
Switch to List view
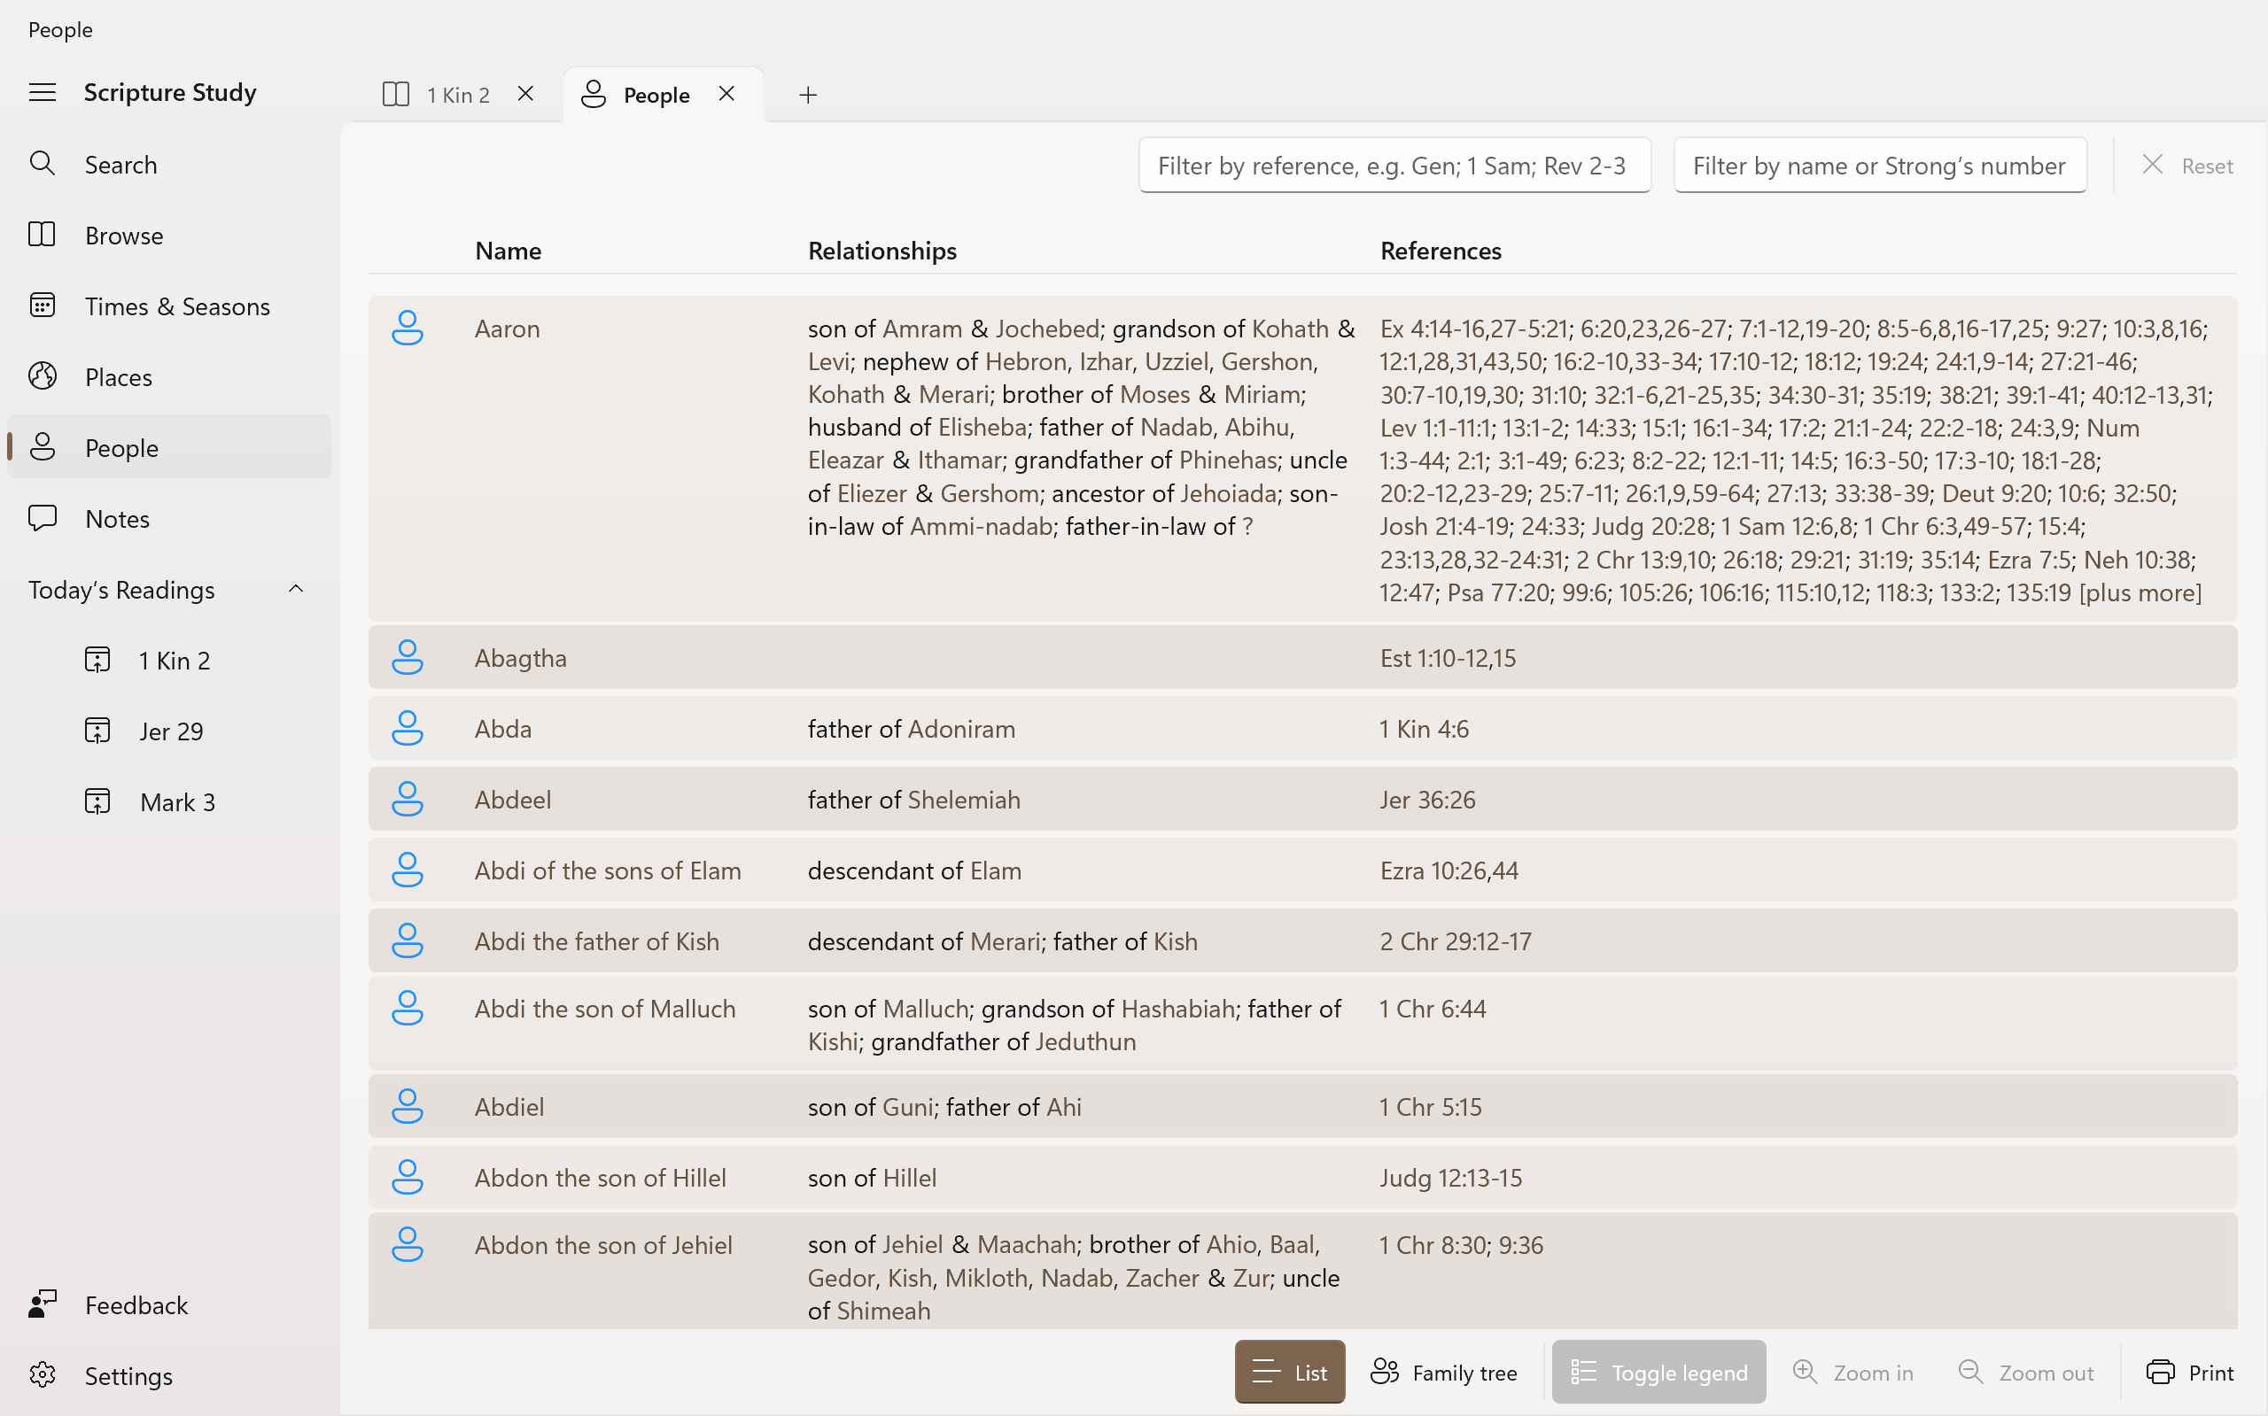coord(1290,1372)
